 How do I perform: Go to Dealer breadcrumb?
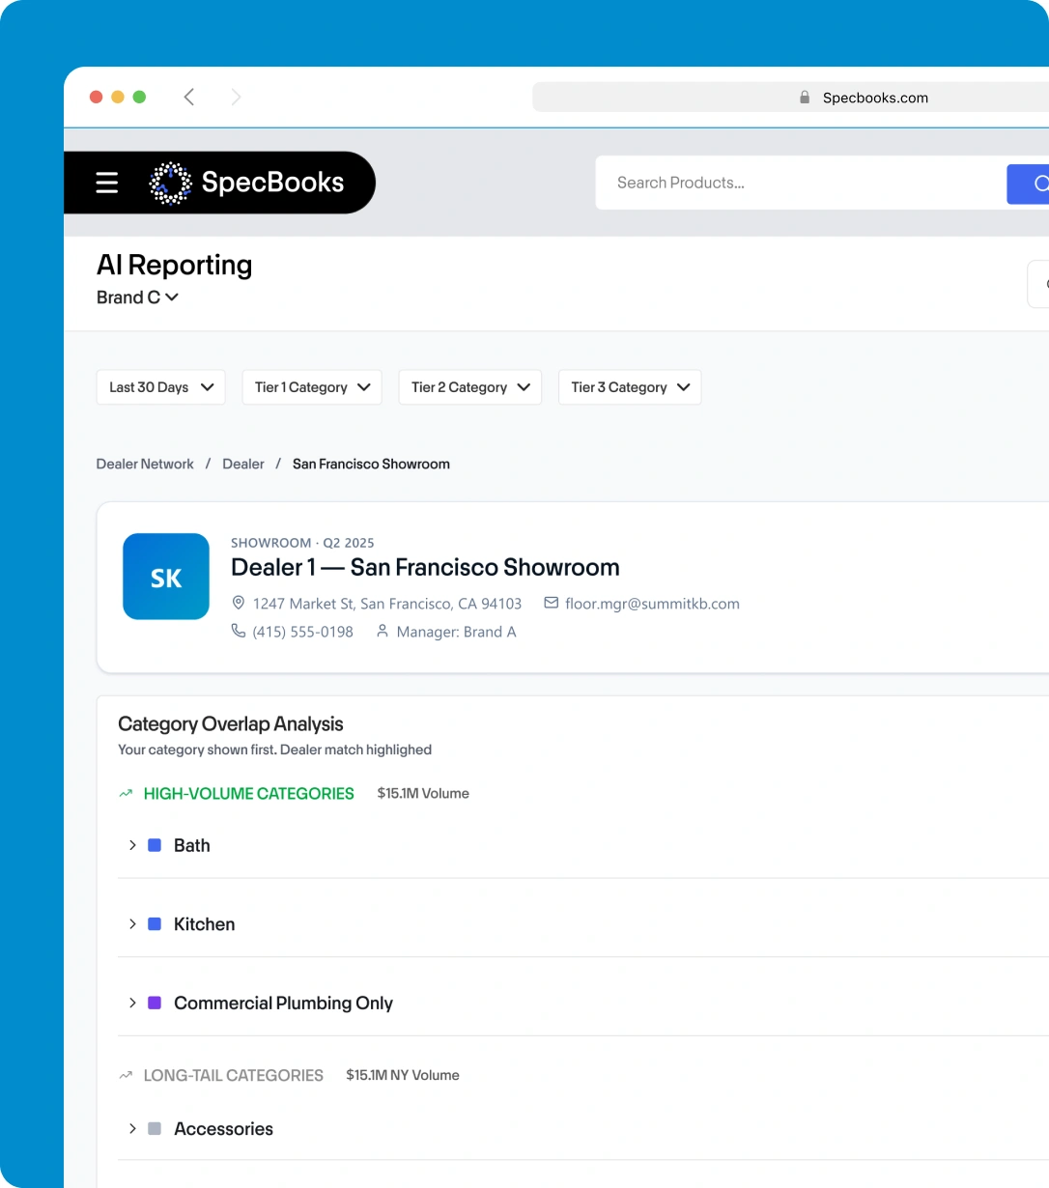click(x=243, y=464)
